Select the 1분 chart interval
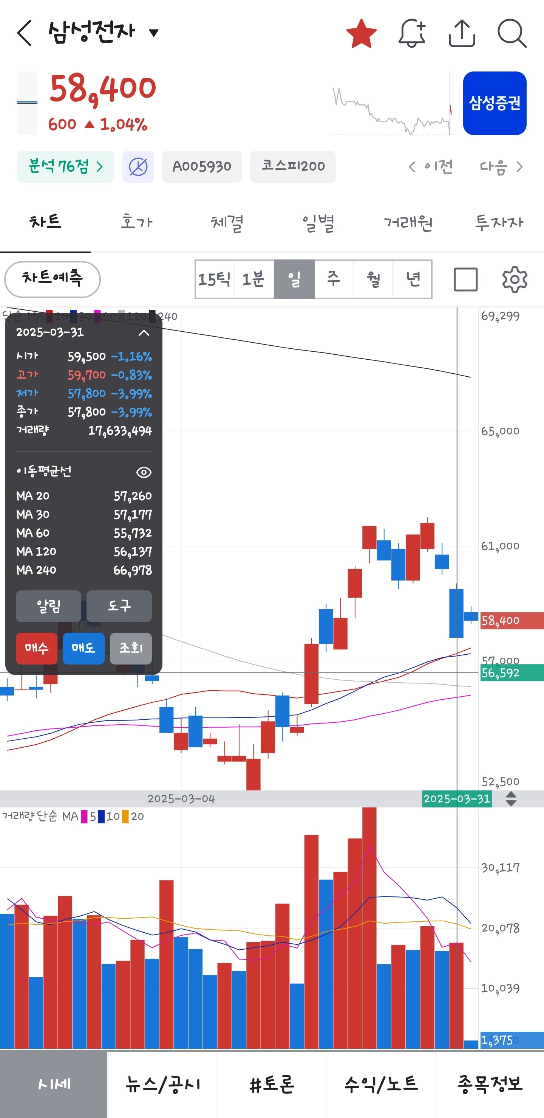 (254, 279)
